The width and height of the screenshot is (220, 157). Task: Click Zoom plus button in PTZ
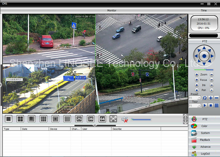pos(197,75)
